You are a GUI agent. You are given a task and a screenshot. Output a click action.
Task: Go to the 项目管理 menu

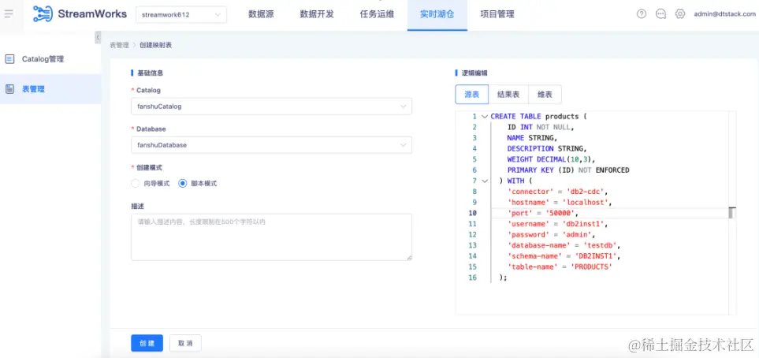tap(497, 14)
